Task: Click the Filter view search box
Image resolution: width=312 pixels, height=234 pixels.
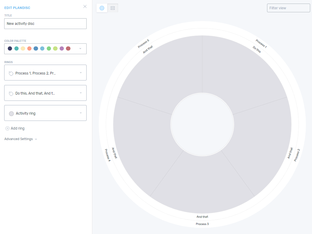Action: [x=288, y=8]
